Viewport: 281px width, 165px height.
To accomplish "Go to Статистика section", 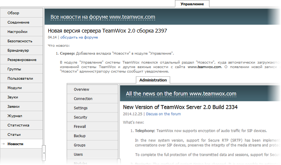I will pyautogui.click(x=21, y=125).
